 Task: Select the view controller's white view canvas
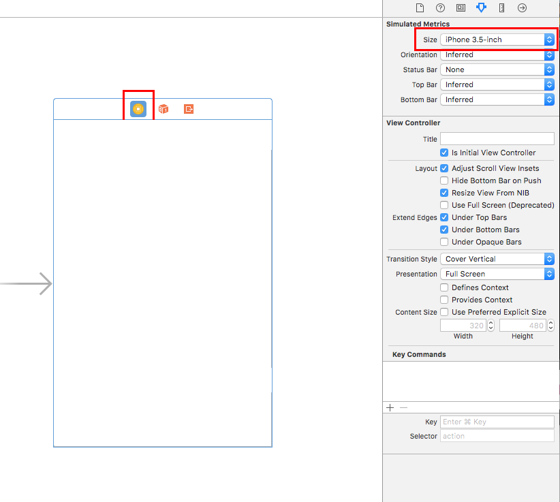tap(163, 283)
